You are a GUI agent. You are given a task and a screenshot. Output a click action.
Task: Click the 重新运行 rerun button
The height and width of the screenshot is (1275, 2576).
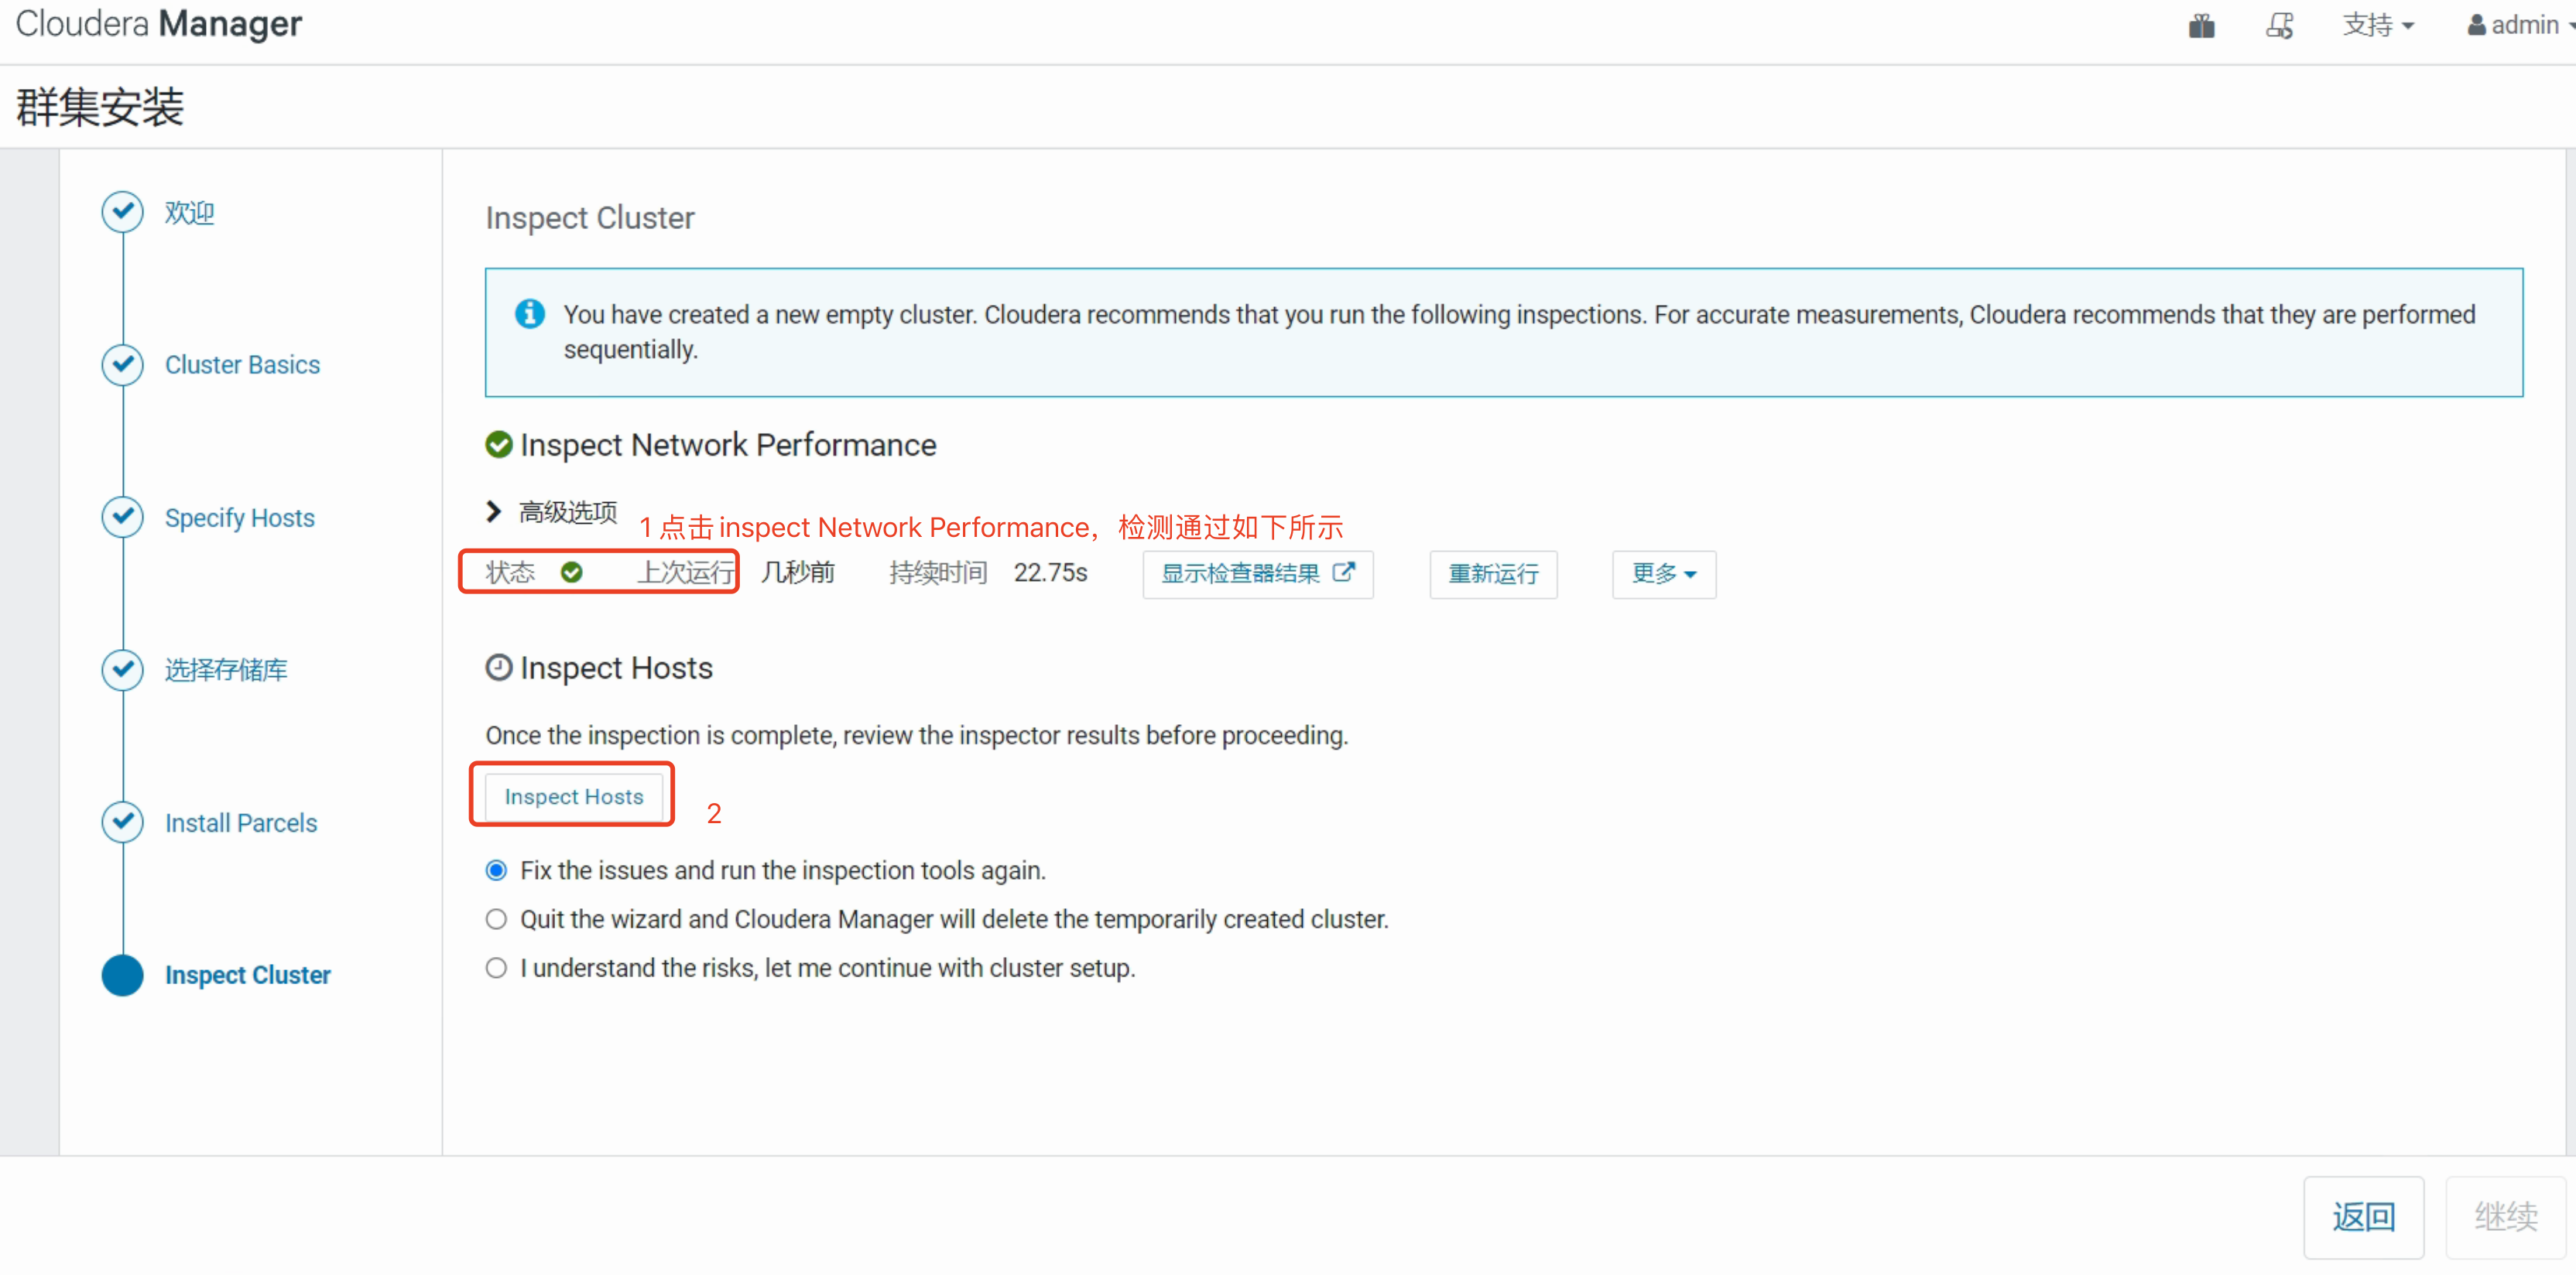tap(1492, 573)
